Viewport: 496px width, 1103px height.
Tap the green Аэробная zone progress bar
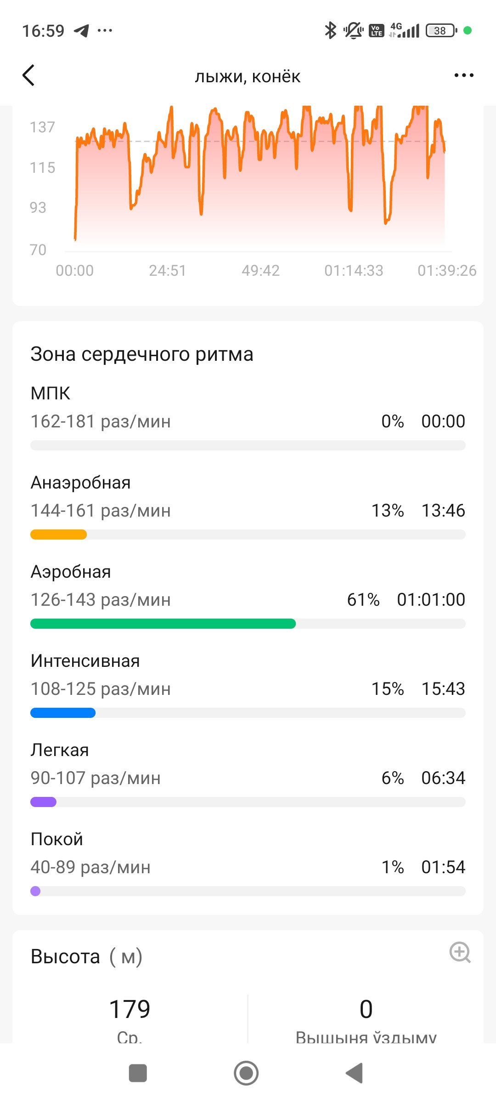pyautogui.click(x=163, y=624)
